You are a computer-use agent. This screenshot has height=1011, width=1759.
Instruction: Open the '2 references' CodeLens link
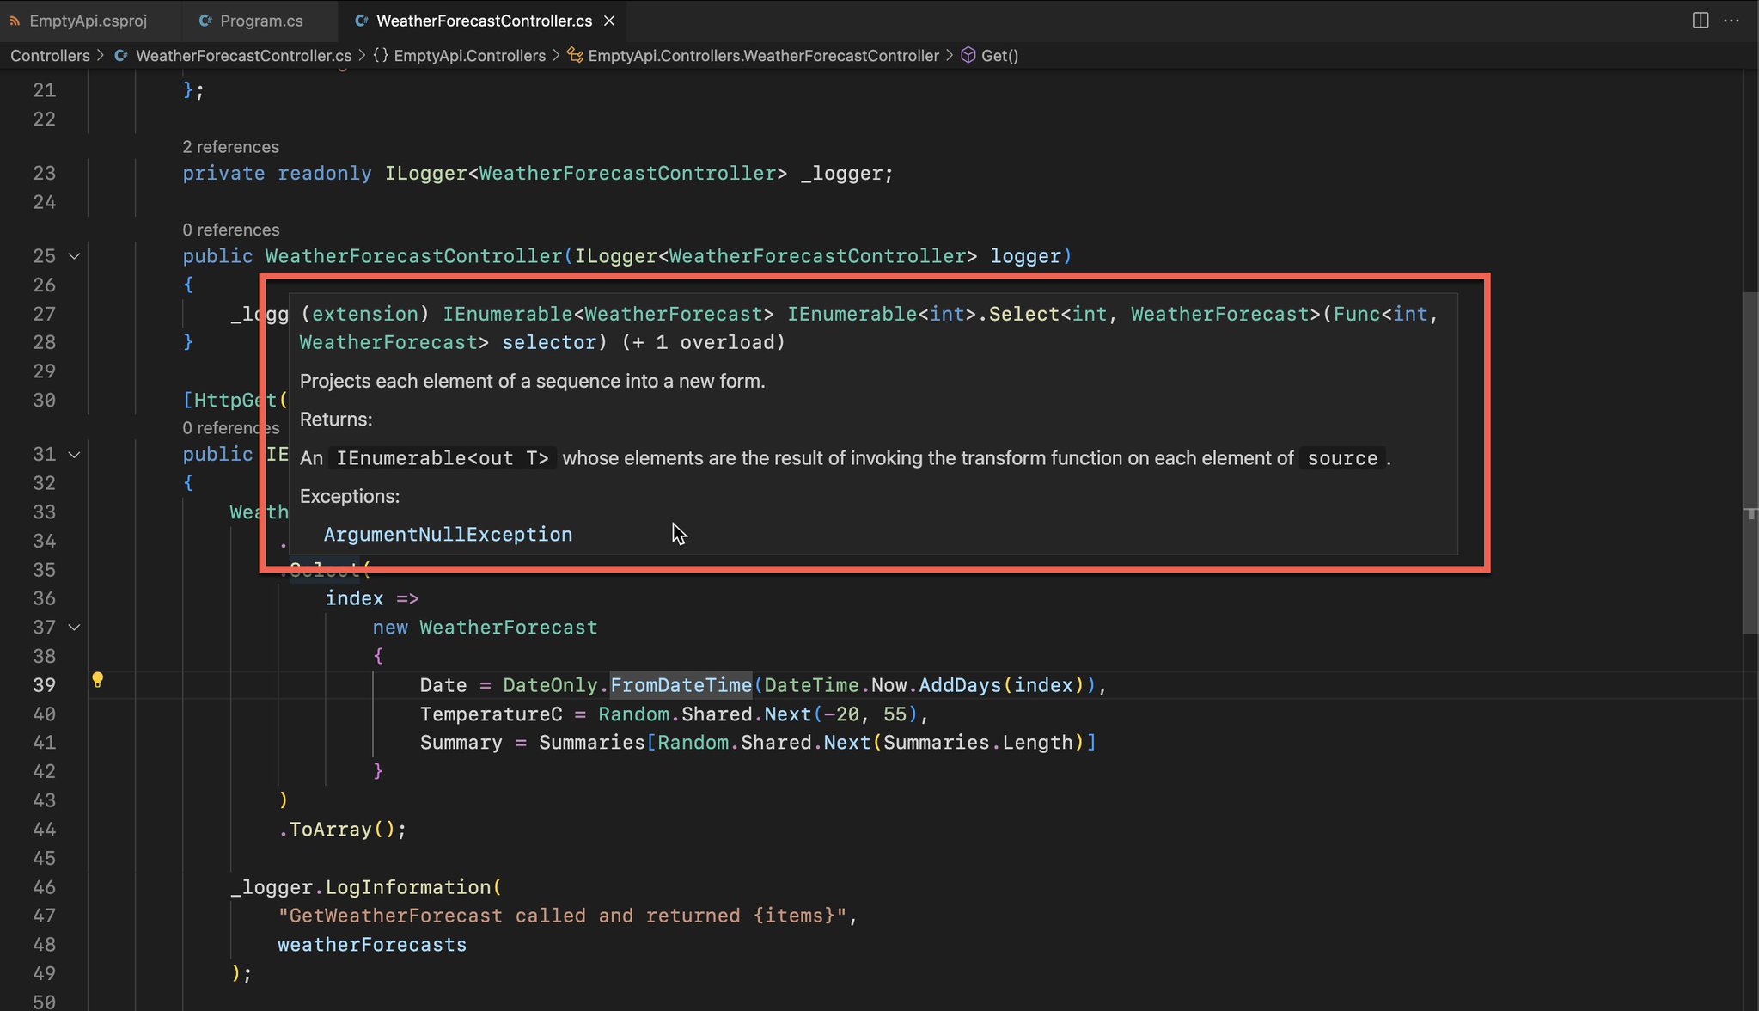tap(230, 147)
